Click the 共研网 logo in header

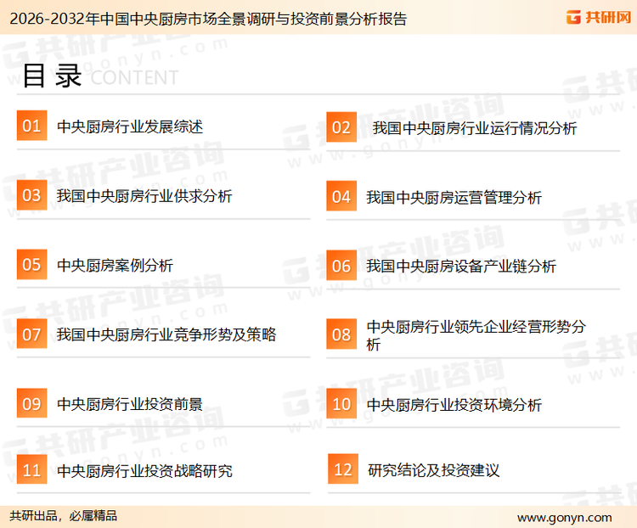click(599, 17)
